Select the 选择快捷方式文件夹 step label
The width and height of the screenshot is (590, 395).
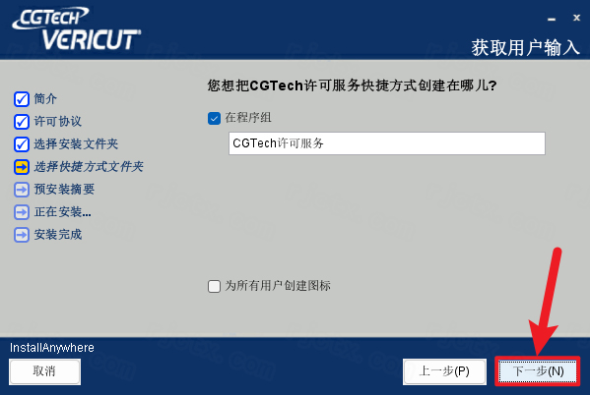89,167
